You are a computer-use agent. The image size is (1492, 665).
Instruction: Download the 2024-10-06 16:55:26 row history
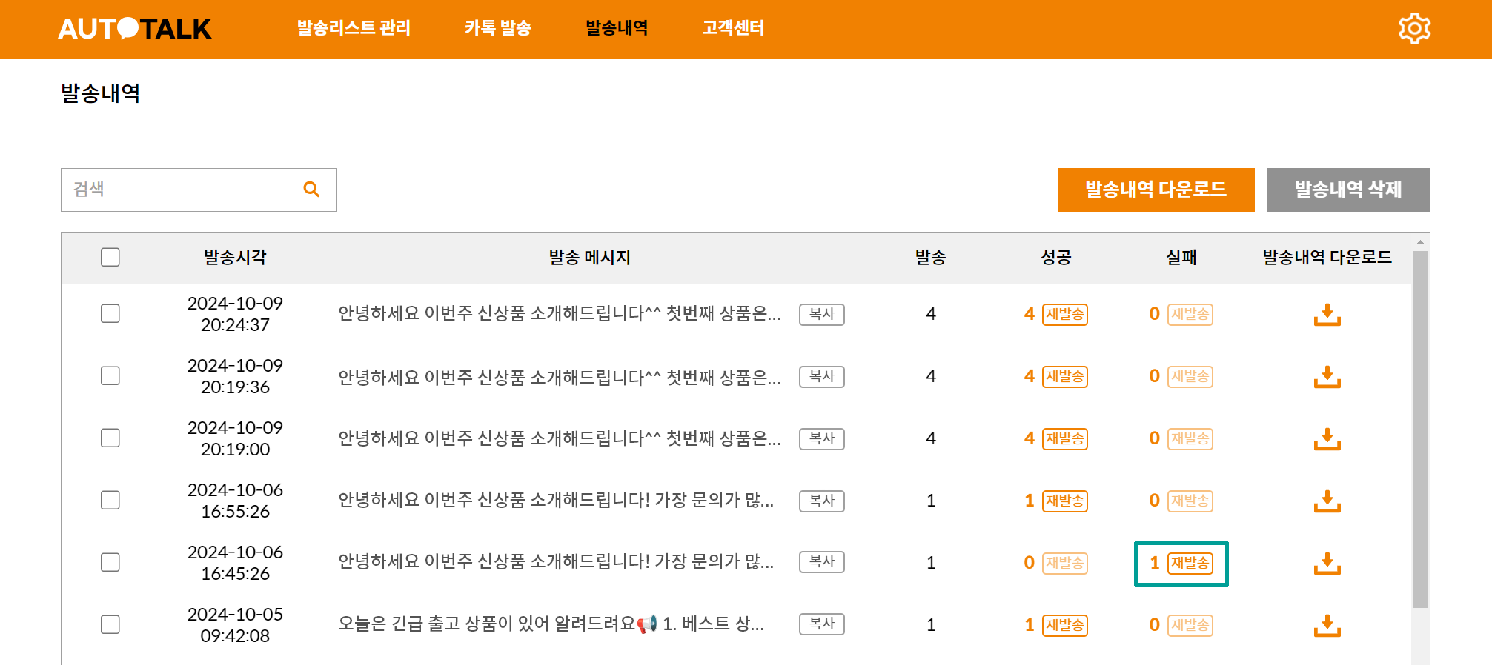point(1327,501)
